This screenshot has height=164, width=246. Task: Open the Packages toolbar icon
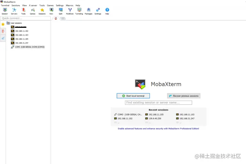click(x=88, y=11)
